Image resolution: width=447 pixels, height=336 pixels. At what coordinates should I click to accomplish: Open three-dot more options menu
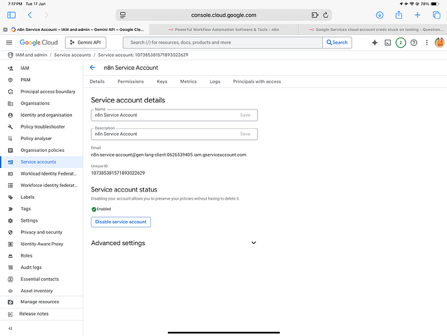point(426,42)
